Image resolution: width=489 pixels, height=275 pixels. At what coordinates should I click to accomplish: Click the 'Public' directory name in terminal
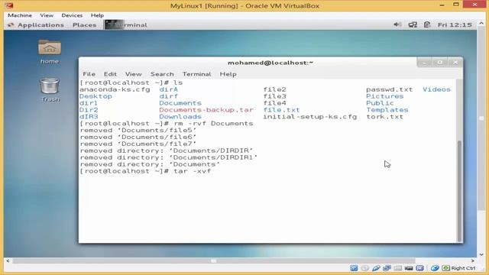point(380,103)
